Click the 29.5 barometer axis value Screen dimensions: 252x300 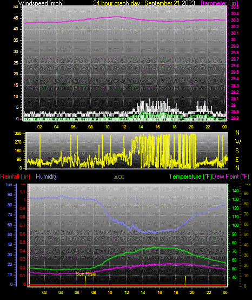(x=235, y=72)
